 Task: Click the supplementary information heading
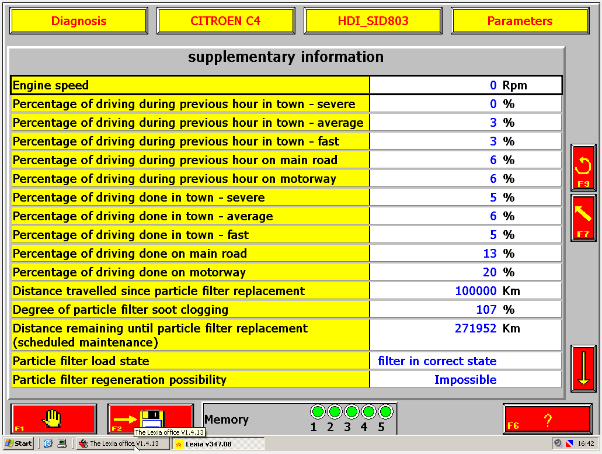[286, 57]
